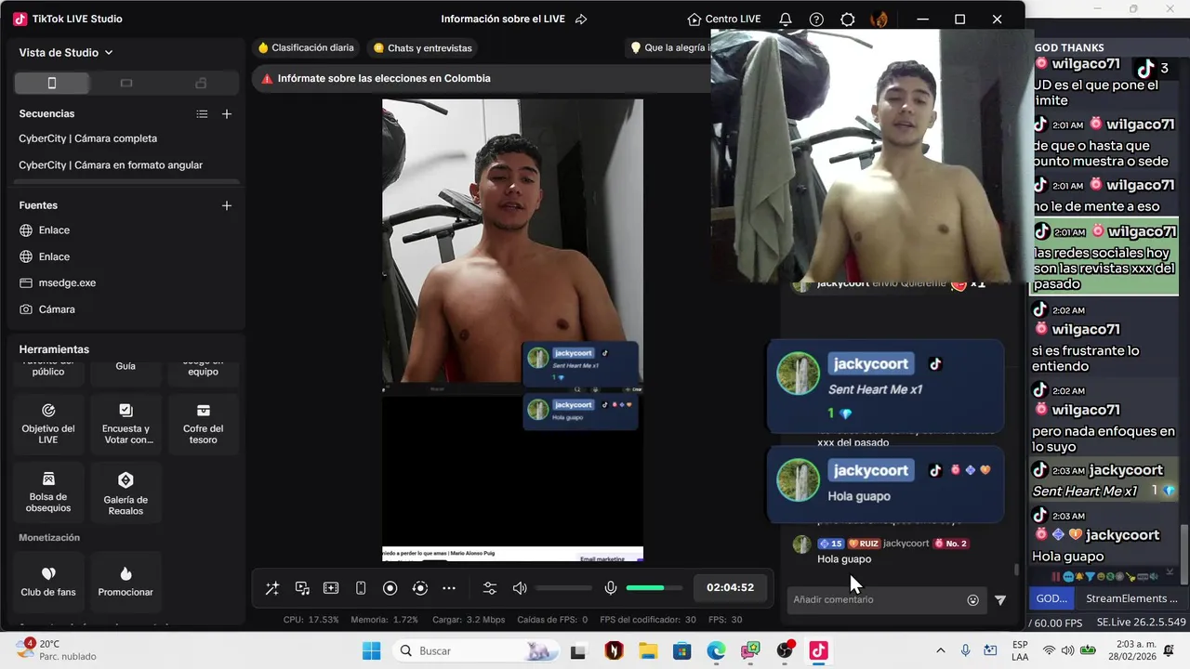The width and height of the screenshot is (1190, 669).
Task: Open audio mixer settings sliders icon
Action: tap(490, 588)
